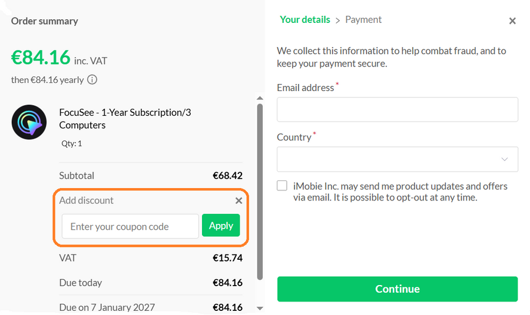Screen dimensions: 530x315
Task: Close the Add discount section
Action: [238, 201]
